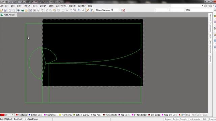Select the Keep-Out Layer tab
The width and height of the screenshot is (216, 121).
coord(169,115)
